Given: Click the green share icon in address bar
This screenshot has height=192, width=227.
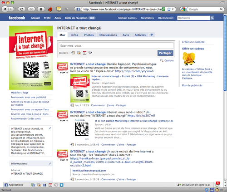Looking at the screenshot, I should pos(163,9).
